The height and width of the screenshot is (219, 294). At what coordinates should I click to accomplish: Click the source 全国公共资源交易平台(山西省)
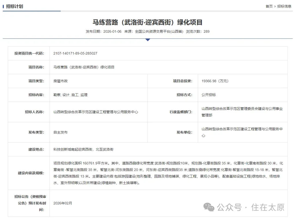(x=159, y=32)
